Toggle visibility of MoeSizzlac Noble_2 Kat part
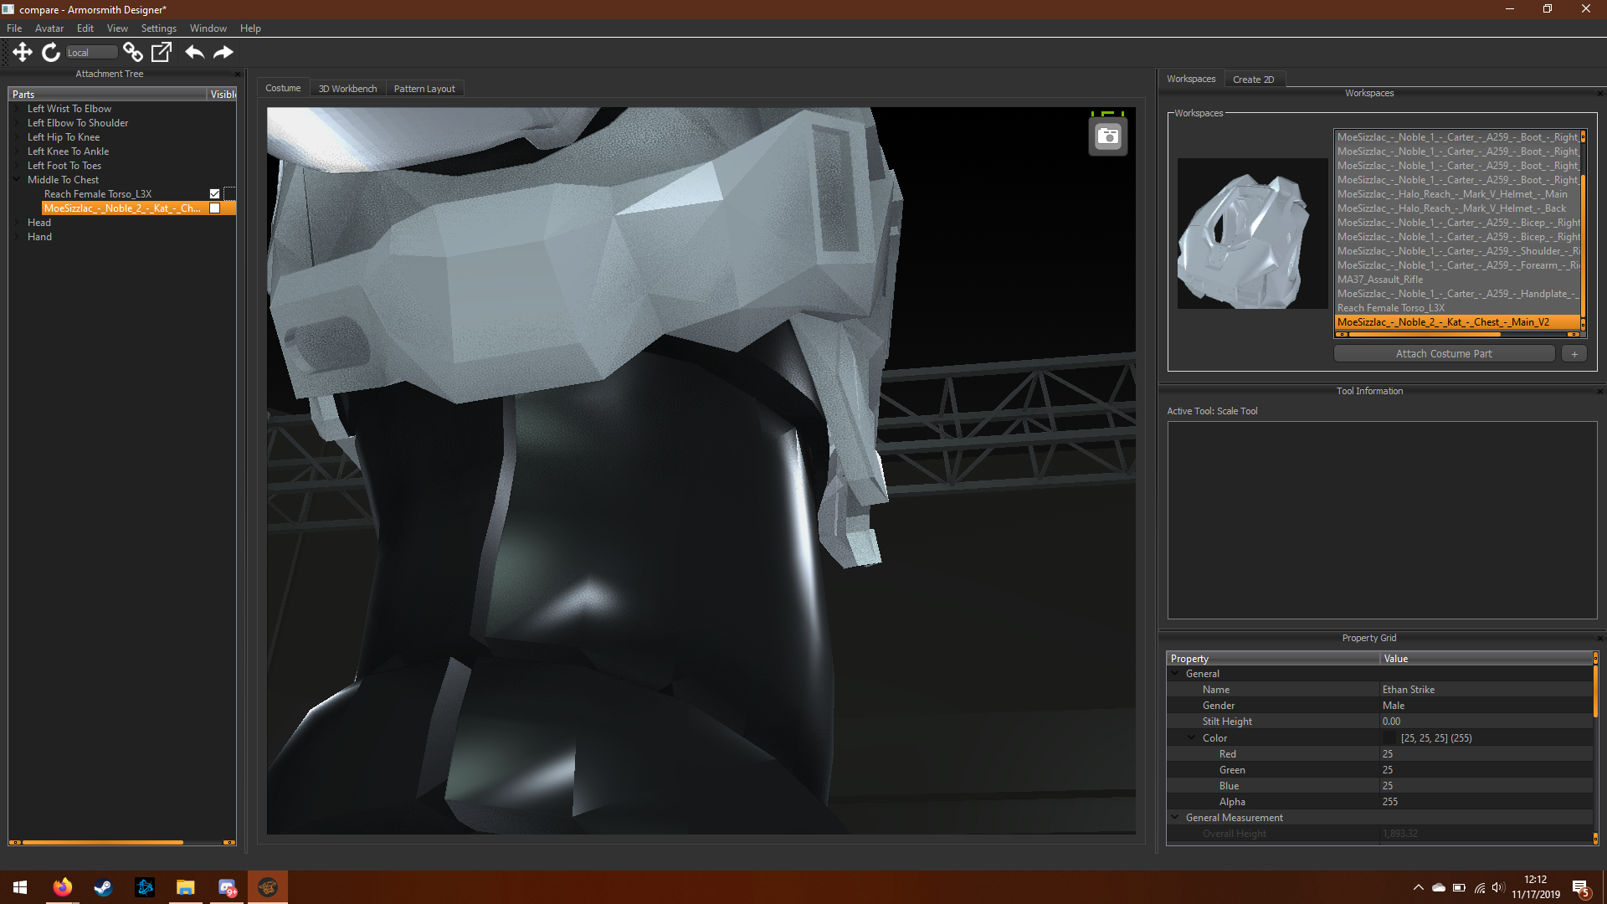 (214, 208)
